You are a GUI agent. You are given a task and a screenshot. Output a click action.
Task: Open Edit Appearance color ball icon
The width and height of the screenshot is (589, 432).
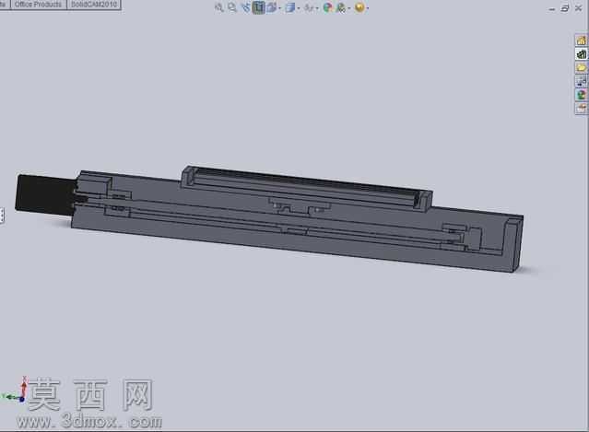[327, 7]
